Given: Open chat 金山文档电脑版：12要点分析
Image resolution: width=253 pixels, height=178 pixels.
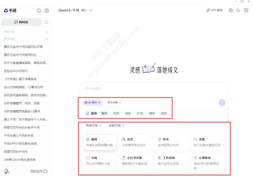Looking at the screenshot, I should click(x=23, y=87).
